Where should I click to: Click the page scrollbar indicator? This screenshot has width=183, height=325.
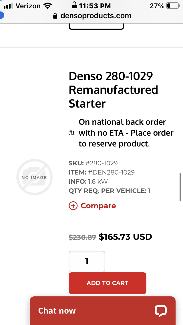pyautogui.click(x=180, y=187)
